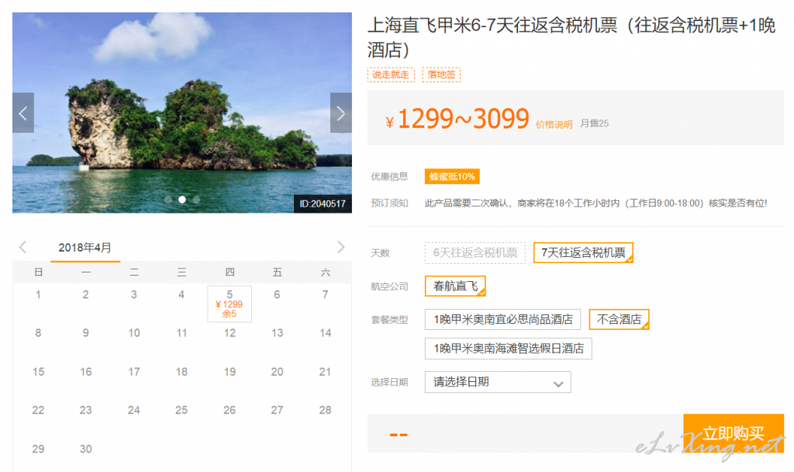Screen dimensions: 794x472
Task: Click the island destination photo
Action: [182, 113]
